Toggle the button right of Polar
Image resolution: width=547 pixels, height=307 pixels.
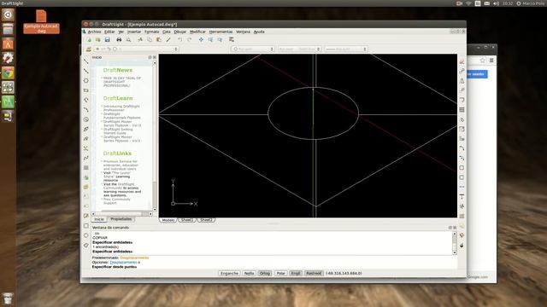[x=296, y=273]
